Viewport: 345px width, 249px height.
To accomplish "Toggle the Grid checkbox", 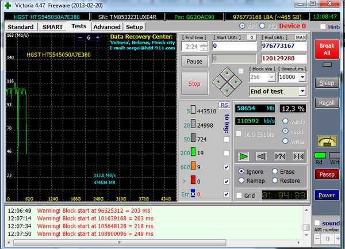I will (239, 196).
